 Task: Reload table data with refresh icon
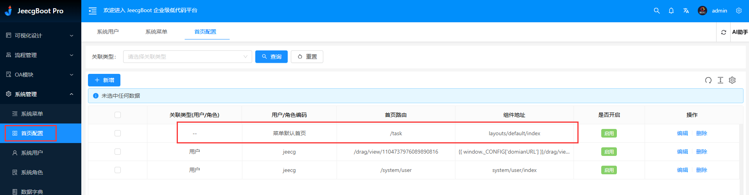[x=708, y=80]
